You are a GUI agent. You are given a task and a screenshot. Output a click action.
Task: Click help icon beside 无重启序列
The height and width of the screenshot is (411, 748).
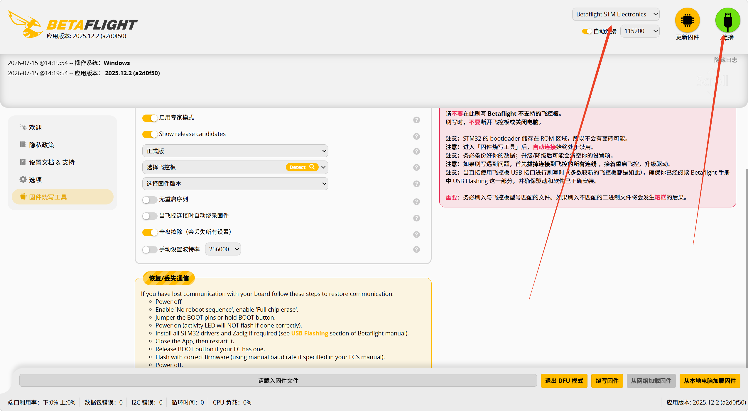(416, 202)
